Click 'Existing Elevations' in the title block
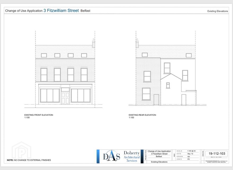 (x=159, y=162)
